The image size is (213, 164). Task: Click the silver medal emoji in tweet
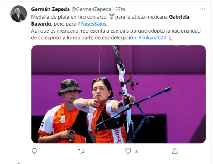point(112,17)
